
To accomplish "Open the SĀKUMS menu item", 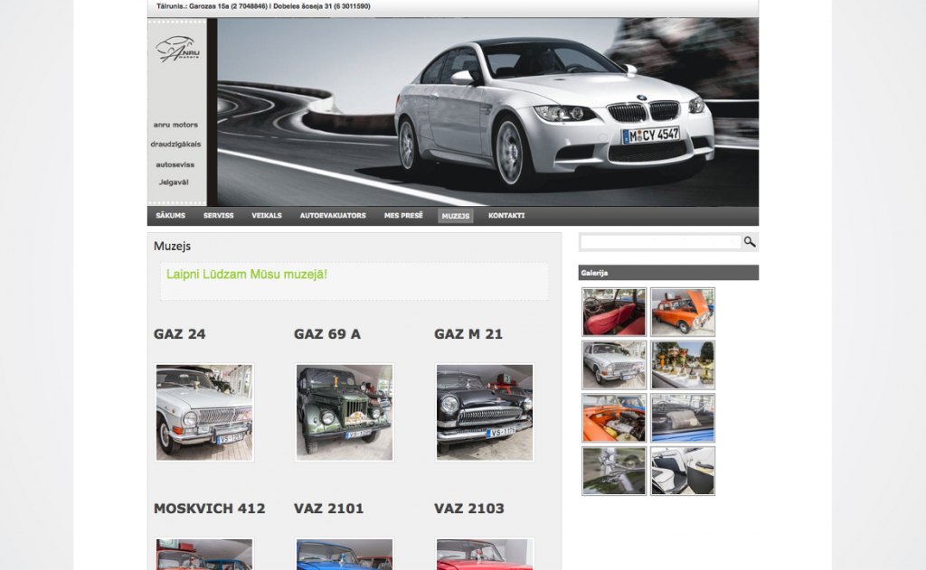I will 171,215.
